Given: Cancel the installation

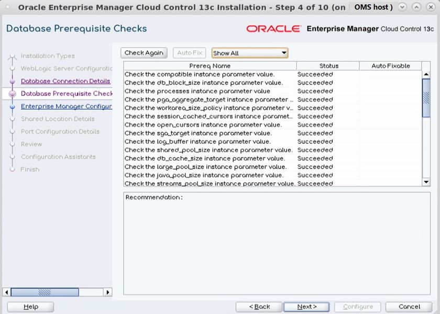Looking at the screenshot, I should tap(409, 307).
